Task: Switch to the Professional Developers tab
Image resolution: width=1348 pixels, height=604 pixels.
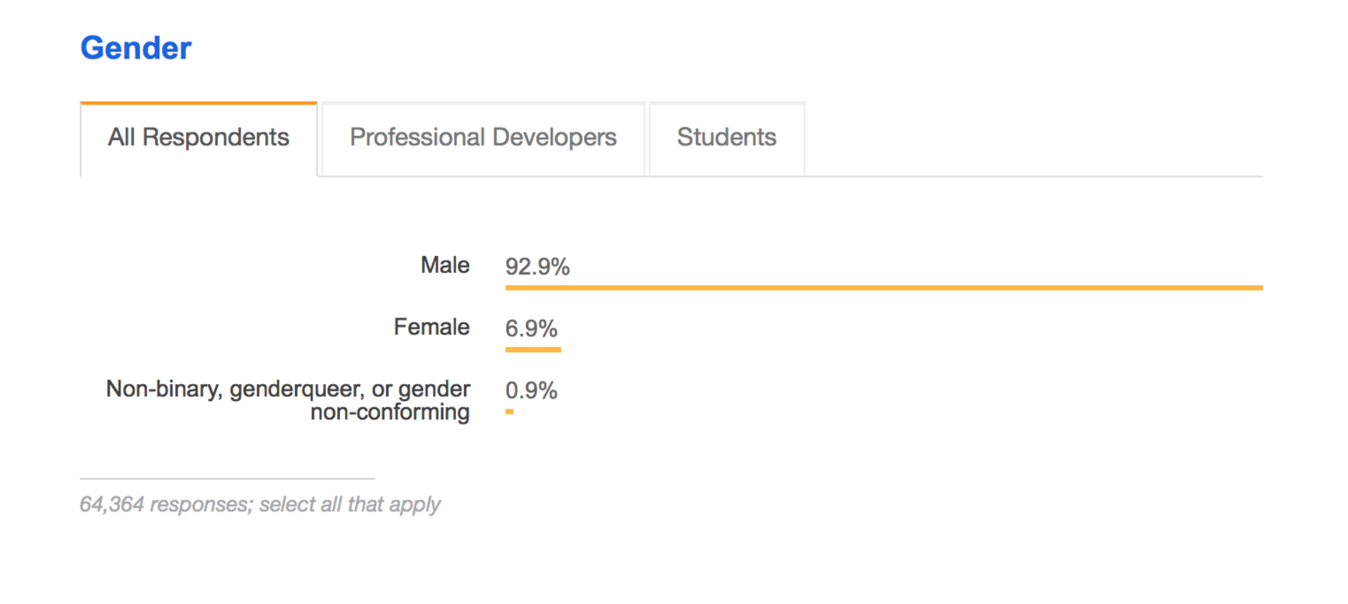Action: tap(483, 139)
